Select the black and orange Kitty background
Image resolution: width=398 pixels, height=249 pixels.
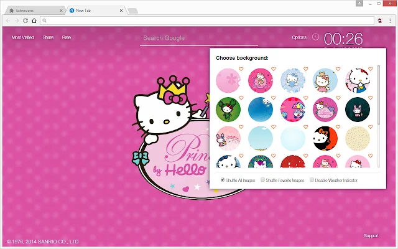[325, 138]
